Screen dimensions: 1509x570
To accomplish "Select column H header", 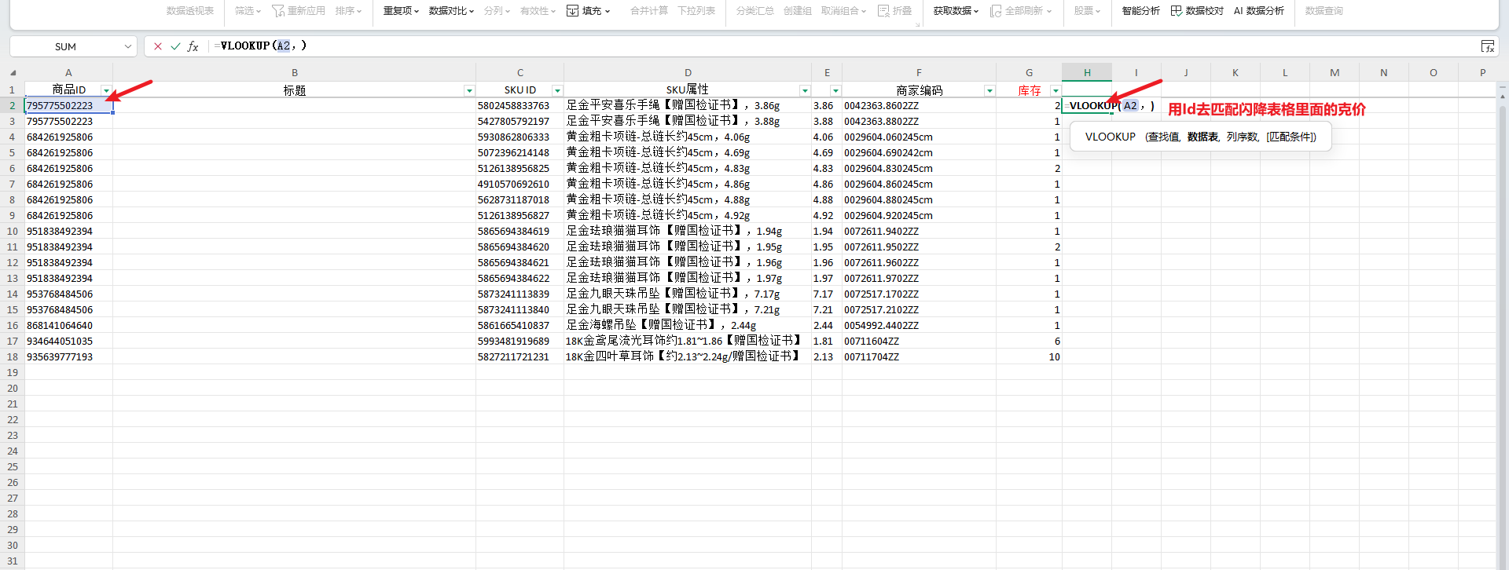I will point(1087,72).
